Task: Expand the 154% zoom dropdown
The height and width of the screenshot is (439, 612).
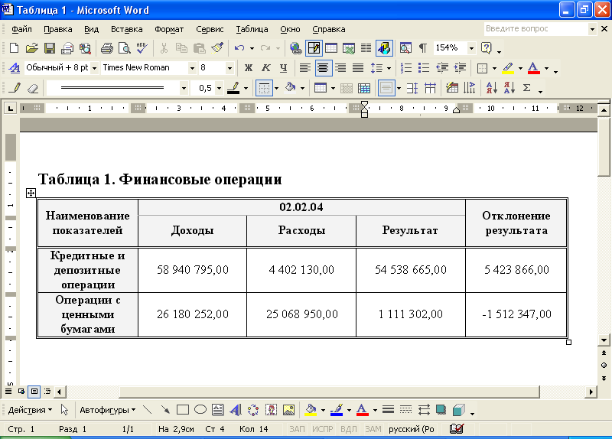Action: (471, 48)
